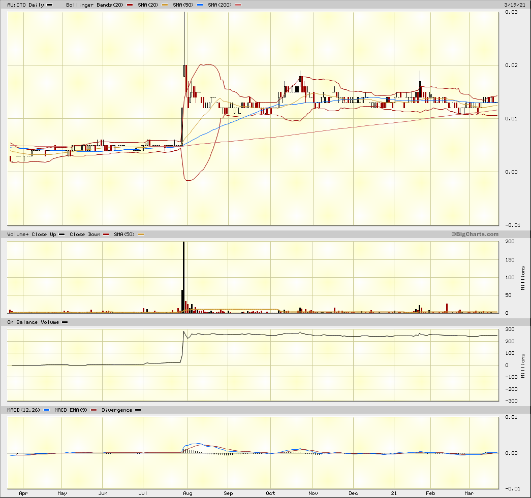The width and height of the screenshot is (531, 498).
Task: Click the Close Down legend label
Action: tap(85, 234)
